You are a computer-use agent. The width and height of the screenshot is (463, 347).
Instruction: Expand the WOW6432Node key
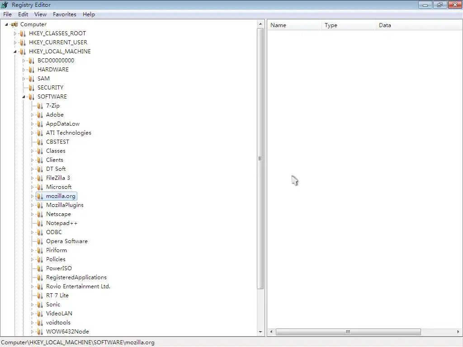coord(32,332)
